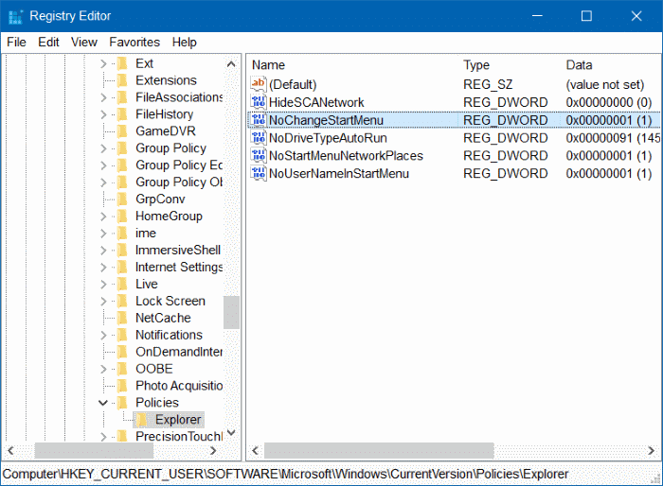Open the Favorites menu

(134, 43)
